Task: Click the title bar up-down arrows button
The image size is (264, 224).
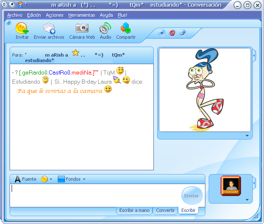Action: click(x=4, y=5)
